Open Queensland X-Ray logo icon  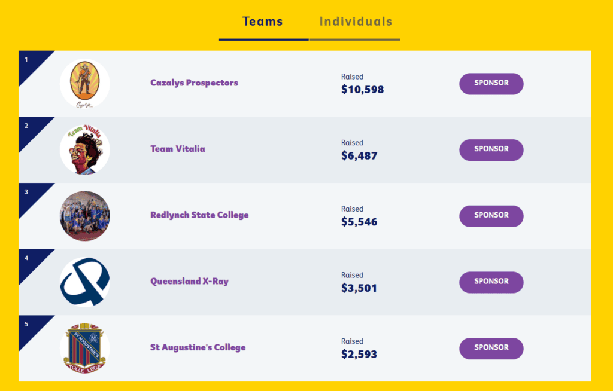click(85, 282)
